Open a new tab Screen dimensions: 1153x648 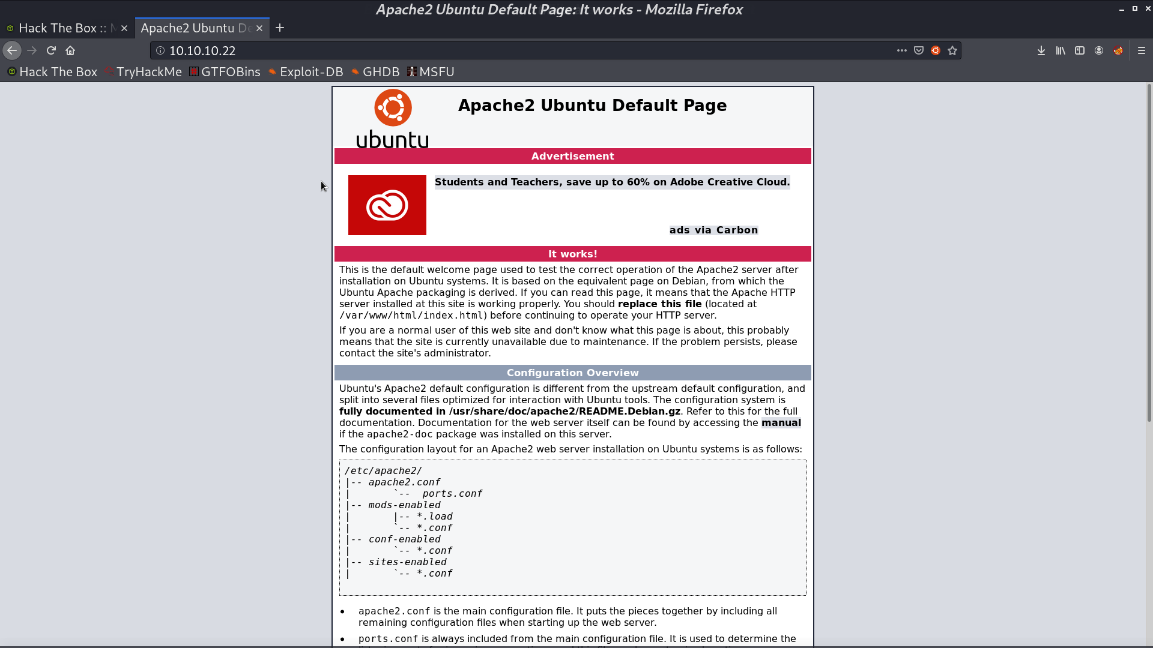coord(280,28)
